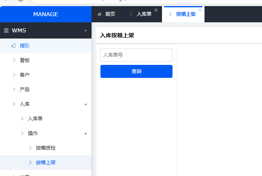Select 指引 in the sidebar menu

(25, 46)
